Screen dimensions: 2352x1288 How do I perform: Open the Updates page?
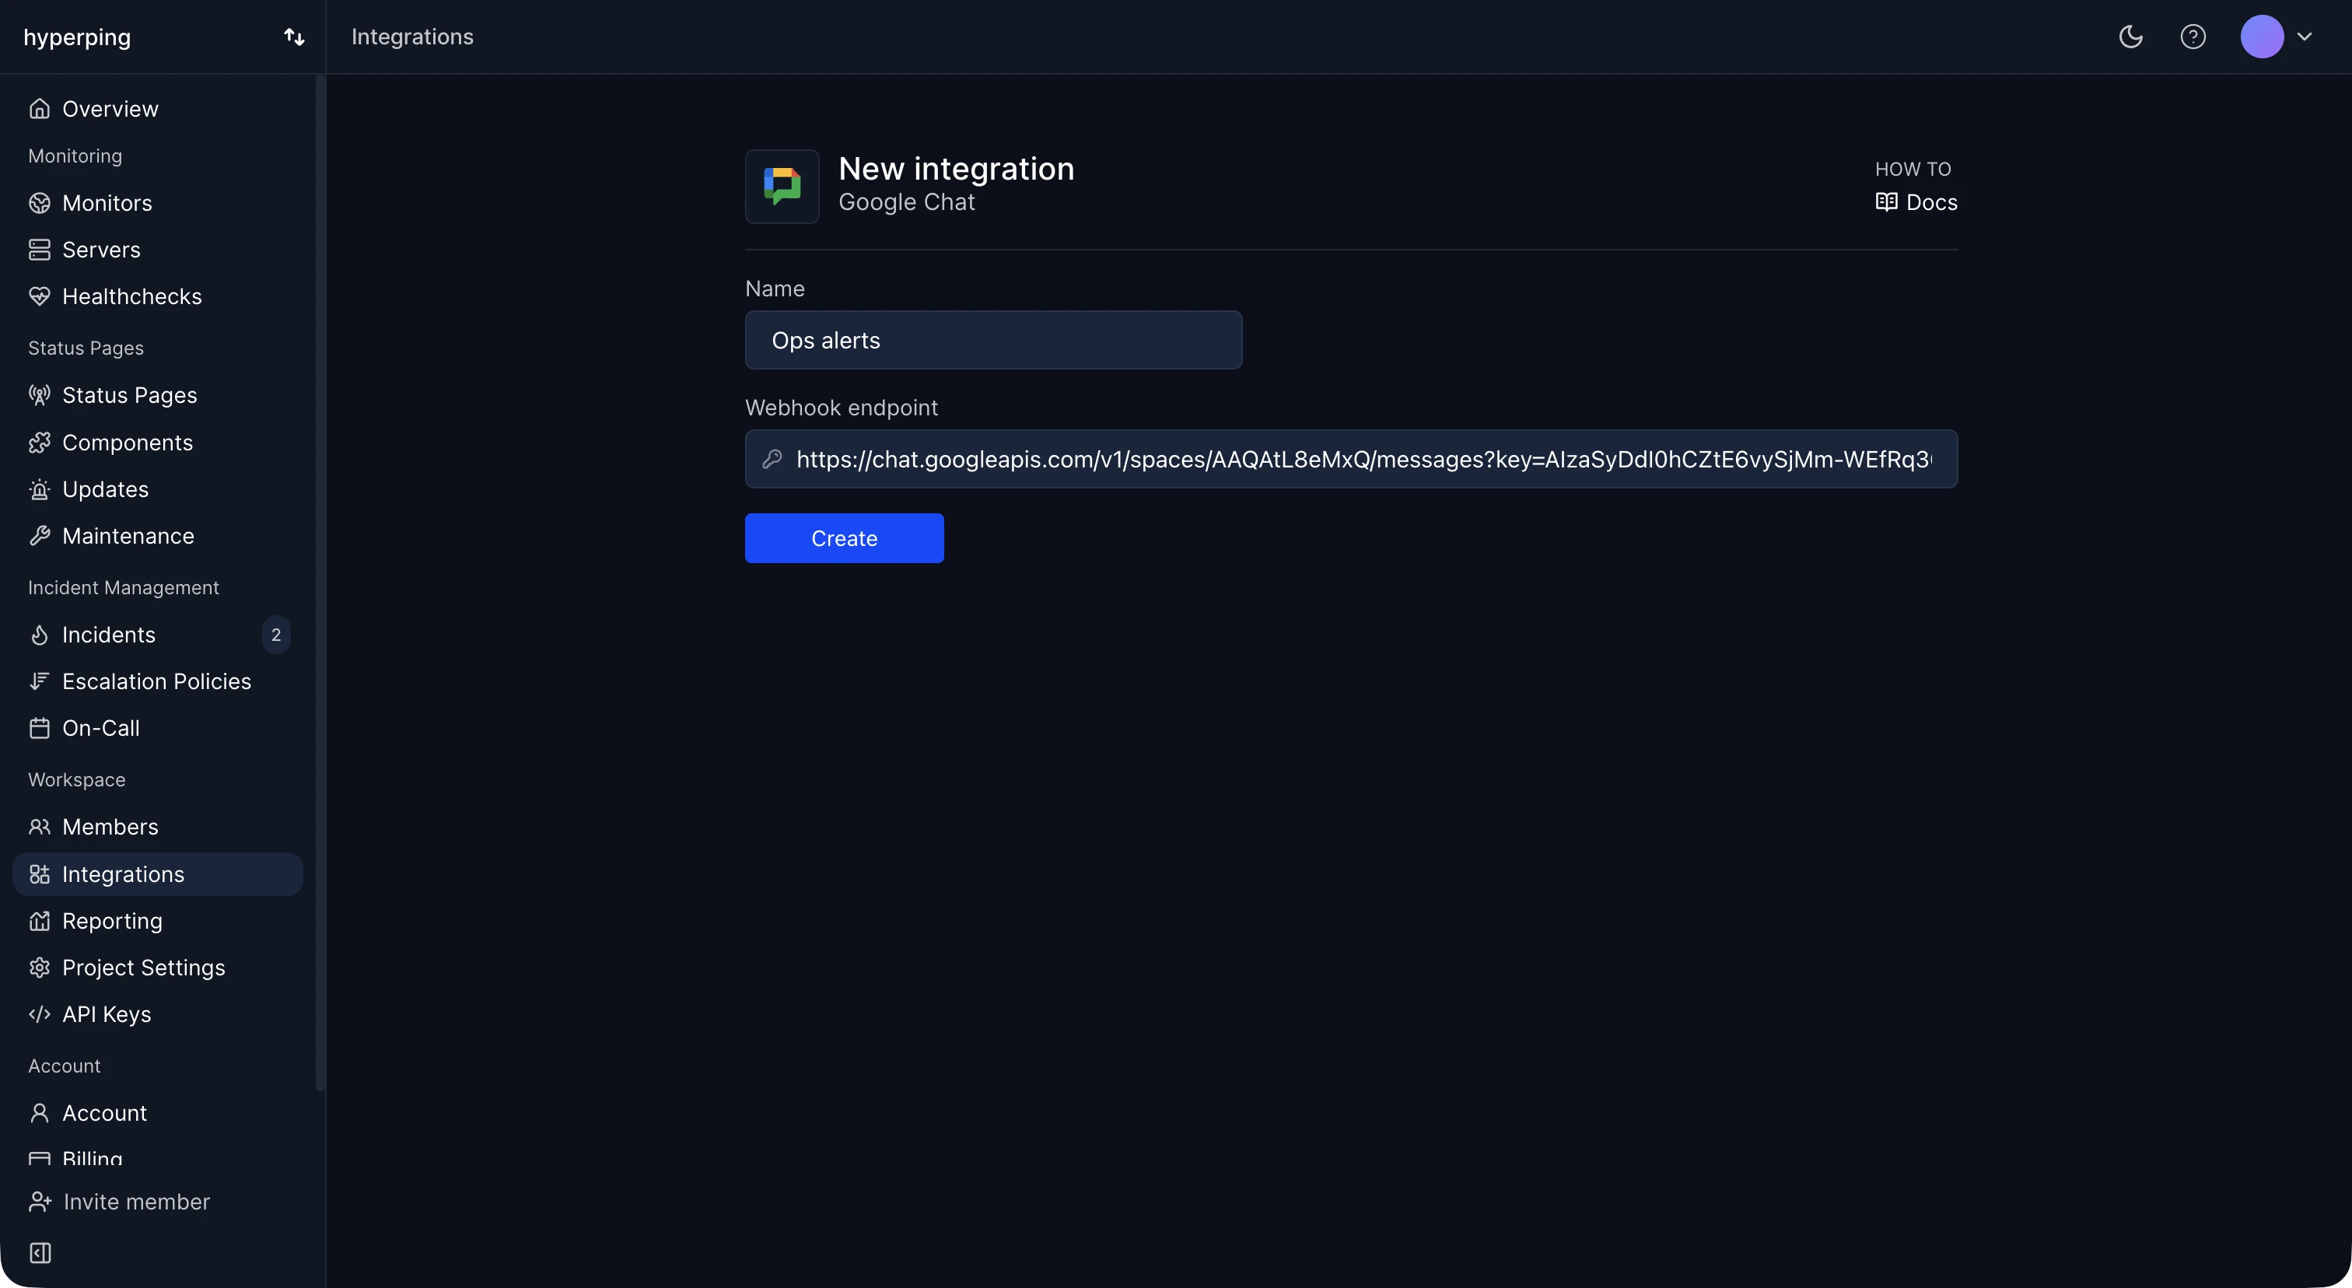[158, 489]
